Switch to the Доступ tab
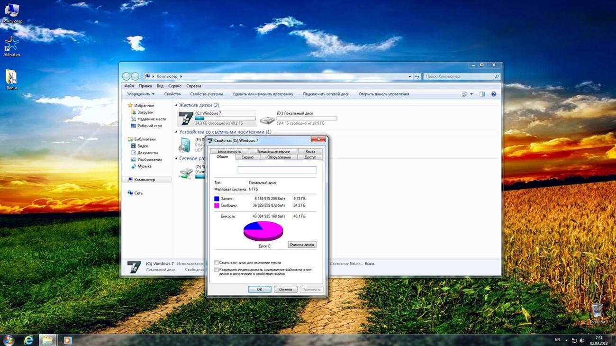Viewport: 616px width, 346px height. [310, 157]
